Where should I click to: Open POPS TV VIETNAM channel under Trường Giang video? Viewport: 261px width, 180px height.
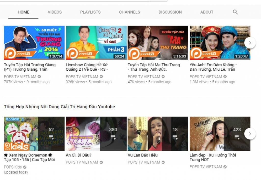20,77
